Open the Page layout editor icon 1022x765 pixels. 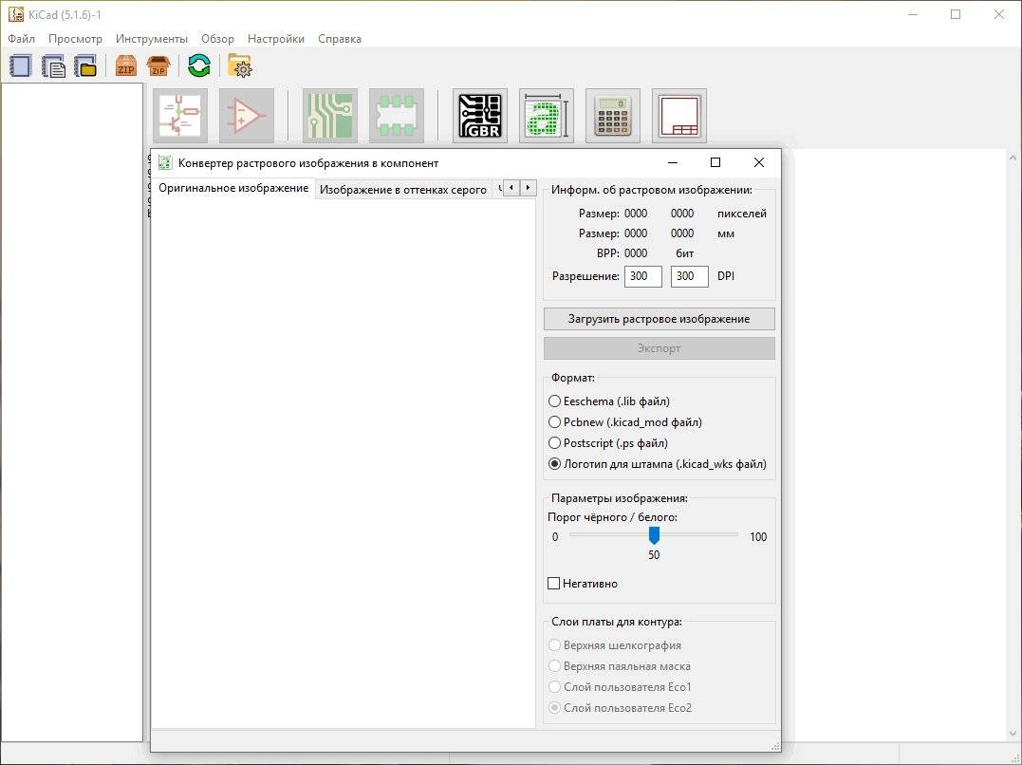[x=679, y=116]
